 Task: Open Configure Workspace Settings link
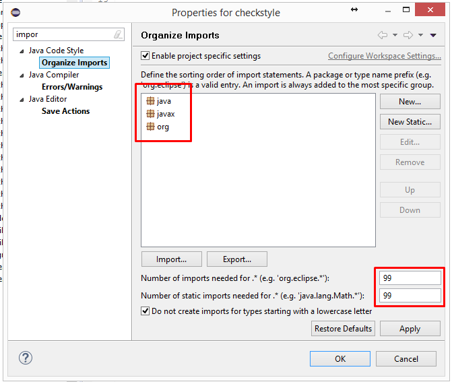[385, 56]
